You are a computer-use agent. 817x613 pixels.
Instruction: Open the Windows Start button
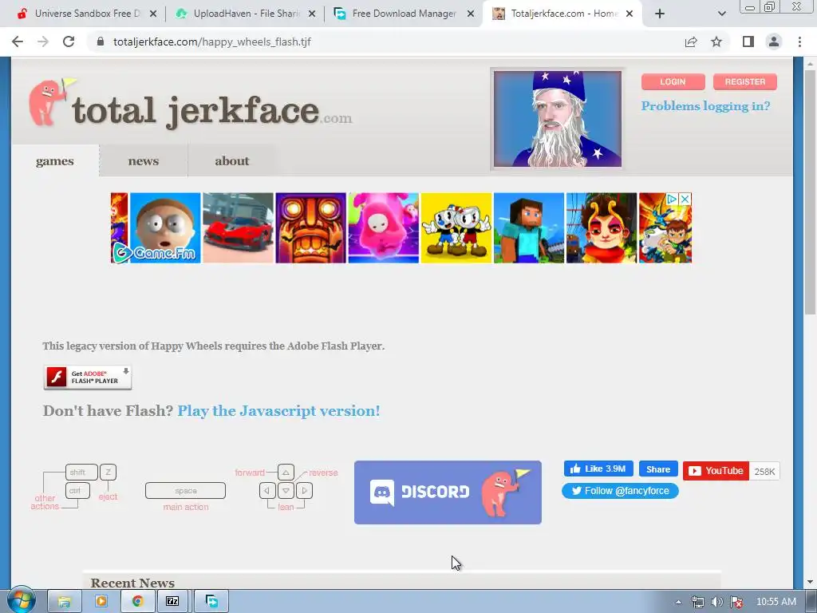[22, 601]
